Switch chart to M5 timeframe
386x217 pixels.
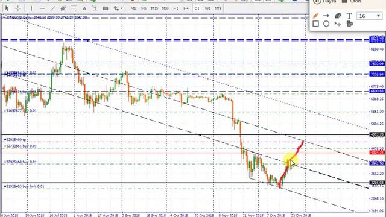[144, 8]
